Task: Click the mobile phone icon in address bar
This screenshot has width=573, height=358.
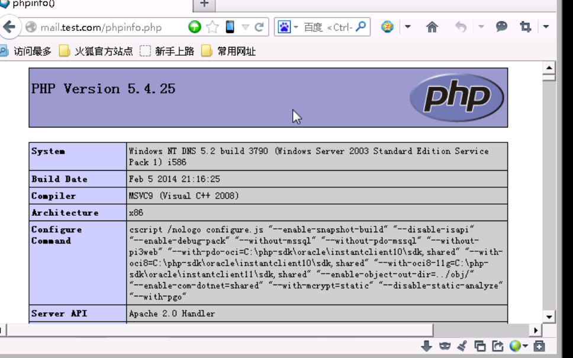Action: tap(230, 27)
